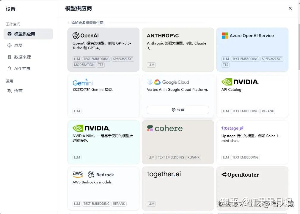Click SPEECH2TEXT tag on OpenAI card
Viewport: 300px width, 214px height.
tap(123, 59)
